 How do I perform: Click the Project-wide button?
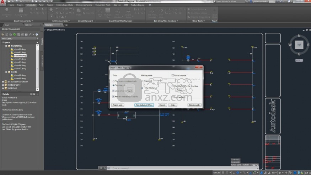[x=118, y=105]
